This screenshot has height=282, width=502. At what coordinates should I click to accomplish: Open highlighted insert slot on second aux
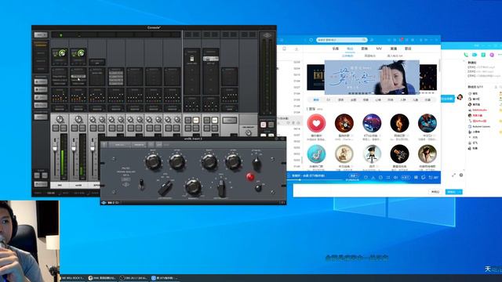[210, 59]
